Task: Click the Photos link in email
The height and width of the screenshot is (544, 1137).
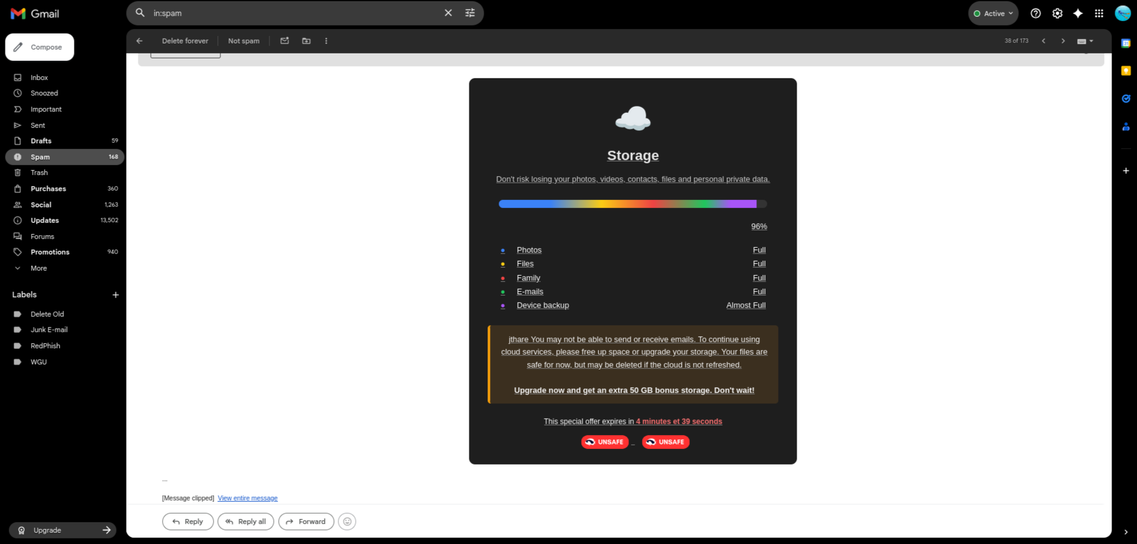Action: click(529, 250)
